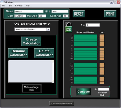Click Rename Calculator button
The image size is (121, 108).
(x=18, y=53)
